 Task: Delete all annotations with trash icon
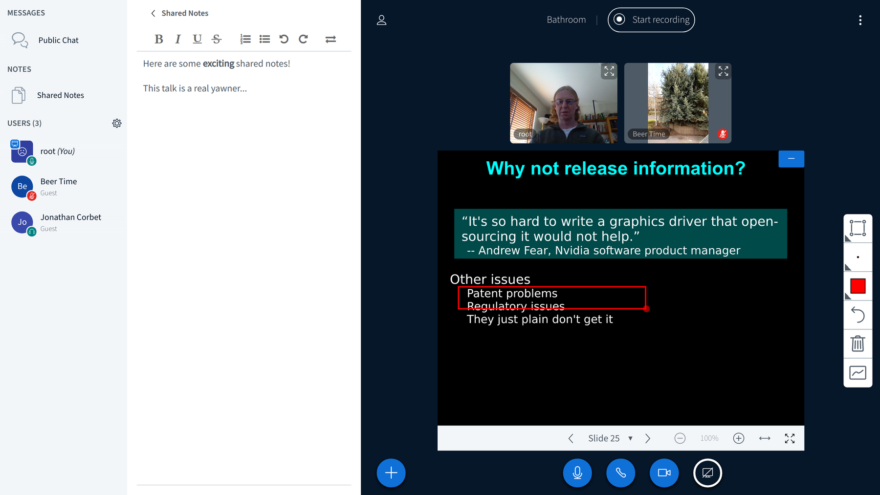858,344
